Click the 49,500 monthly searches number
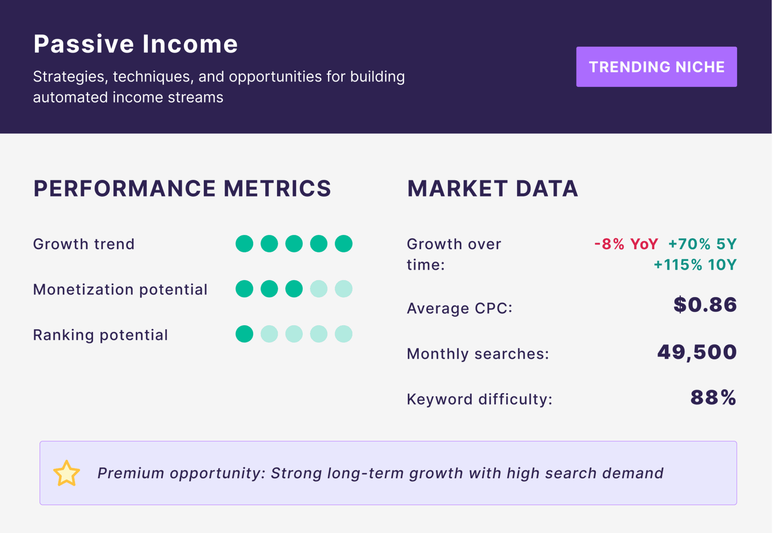 [697, 352]
